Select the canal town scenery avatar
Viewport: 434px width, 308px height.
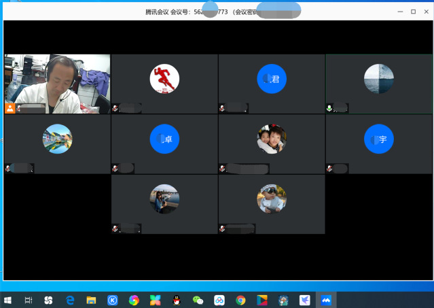(x=57, y=139)
